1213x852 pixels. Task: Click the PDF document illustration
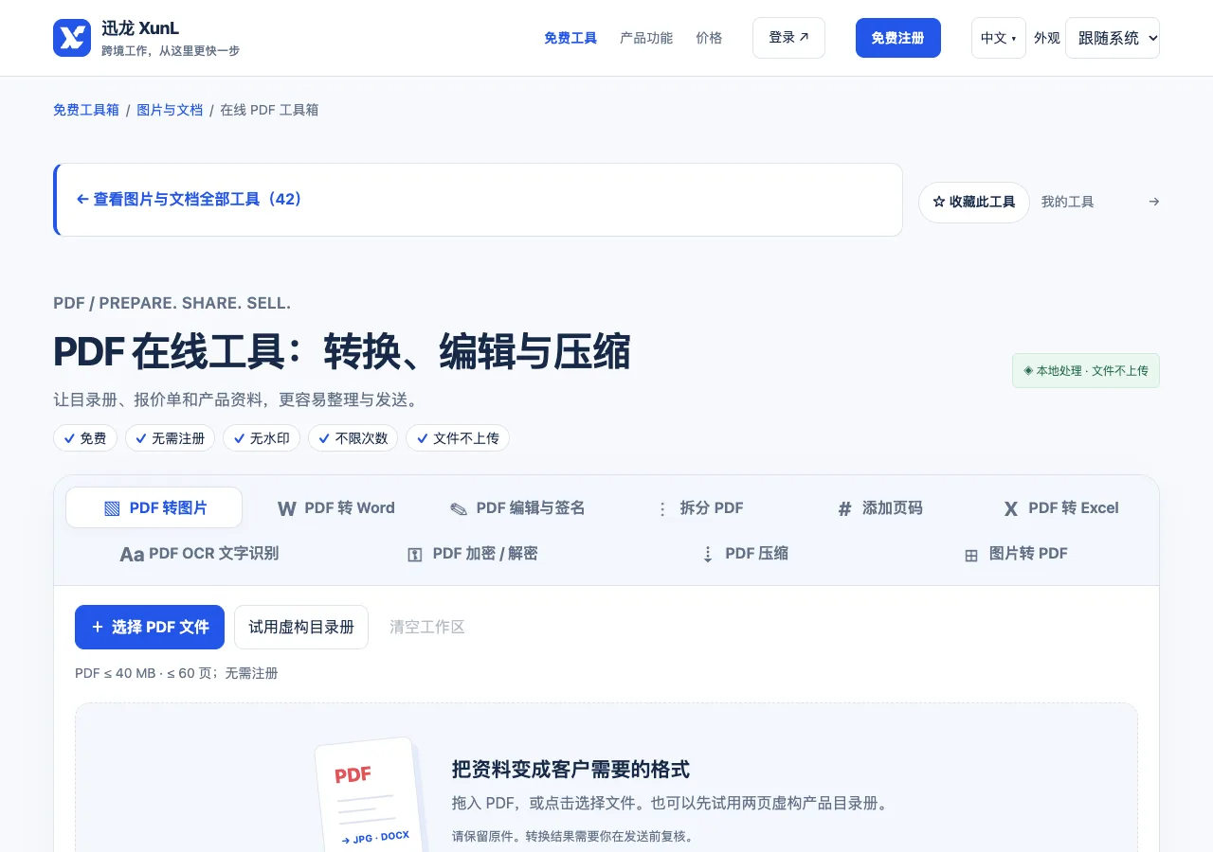[371, 795]
